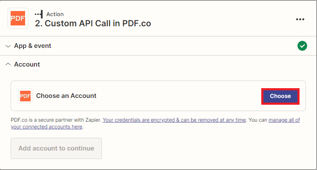The width and height of the screenshot is (317, 170).
Task: Click the text connected accounts here
Action: coord(47,127)
